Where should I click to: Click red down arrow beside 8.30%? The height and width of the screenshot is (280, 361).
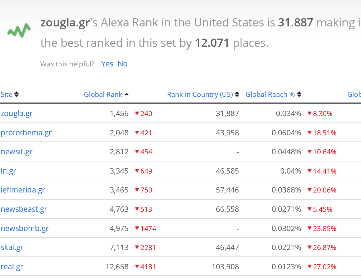(310, 114)
